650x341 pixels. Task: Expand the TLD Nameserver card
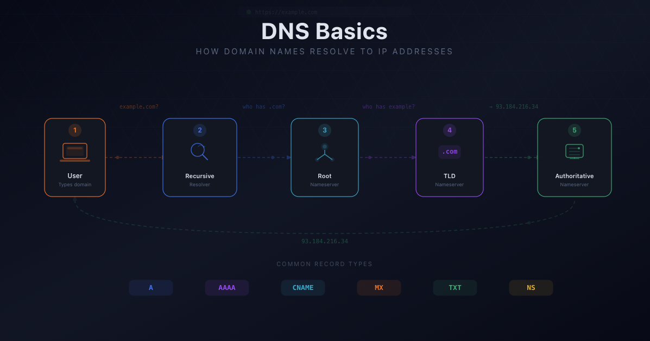click(449, 157)
